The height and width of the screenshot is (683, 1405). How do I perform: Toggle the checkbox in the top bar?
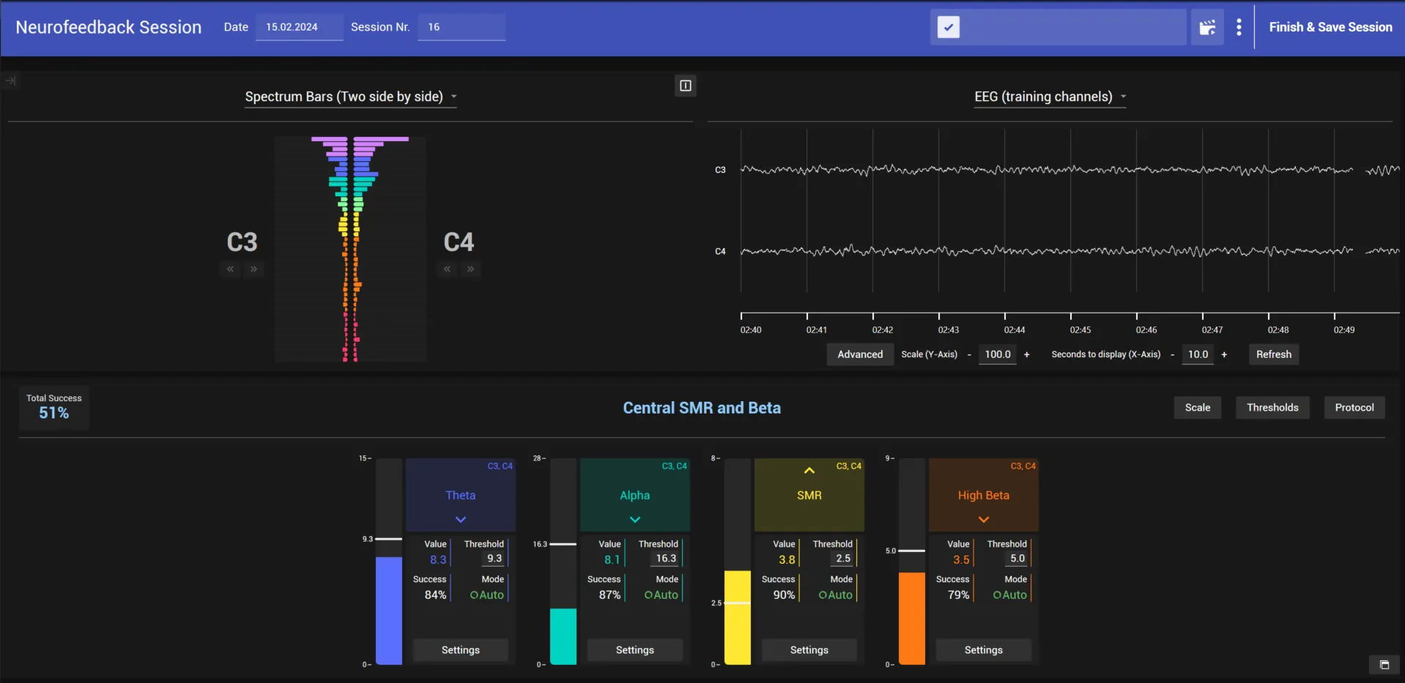pos(948,28)
